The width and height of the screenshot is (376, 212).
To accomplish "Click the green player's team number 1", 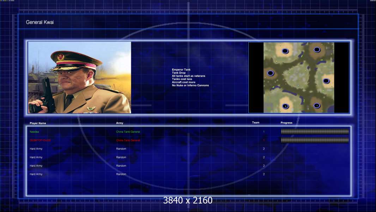I will [x=264, y=132].
